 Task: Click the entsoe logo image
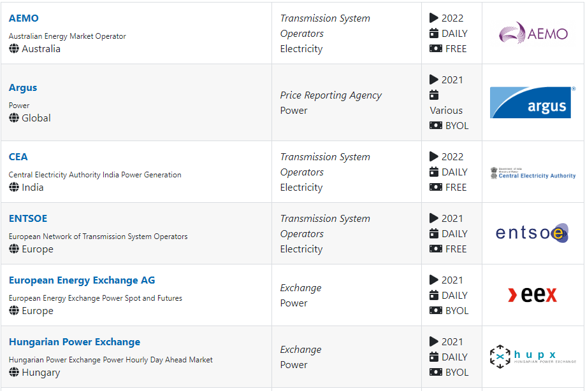tap(533, 233)
